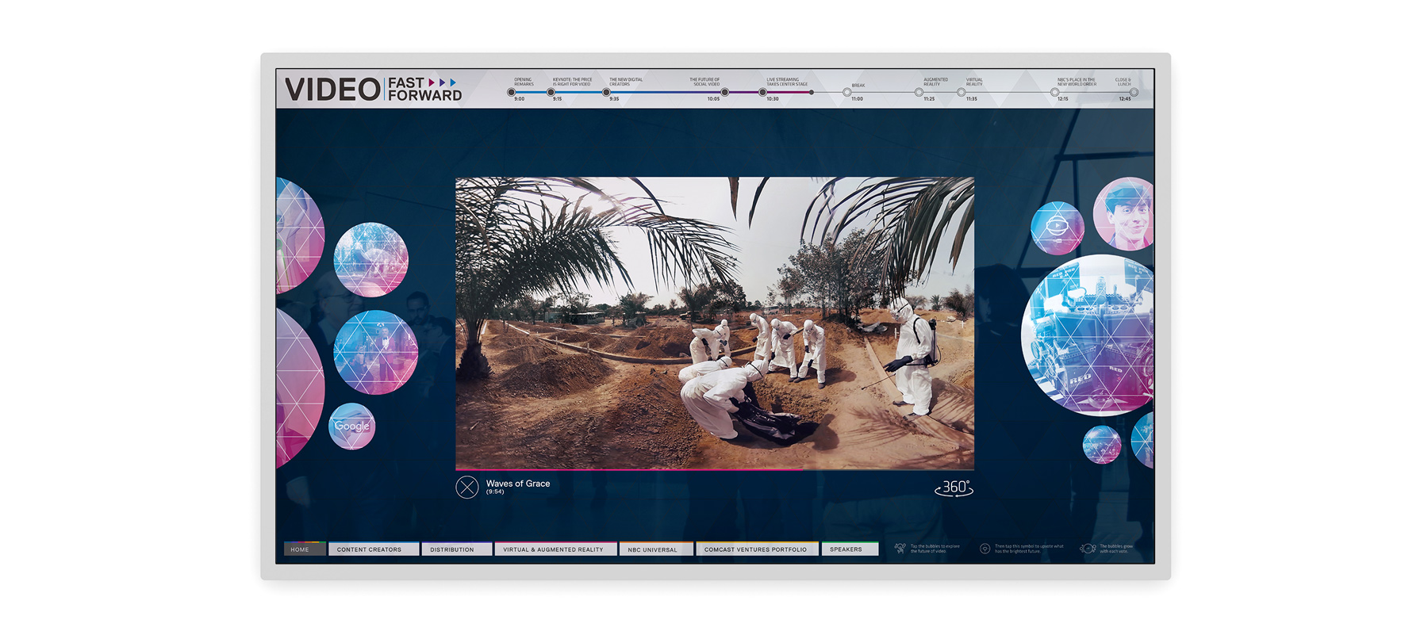
Task: Click the Video Fast Forward logo
Action: click(x=373, y=89)
